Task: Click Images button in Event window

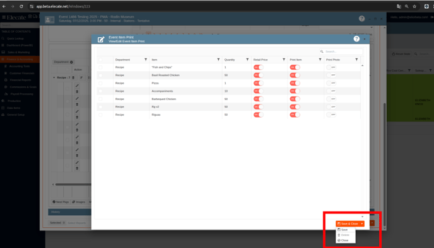Action: [x=79, y=202]
